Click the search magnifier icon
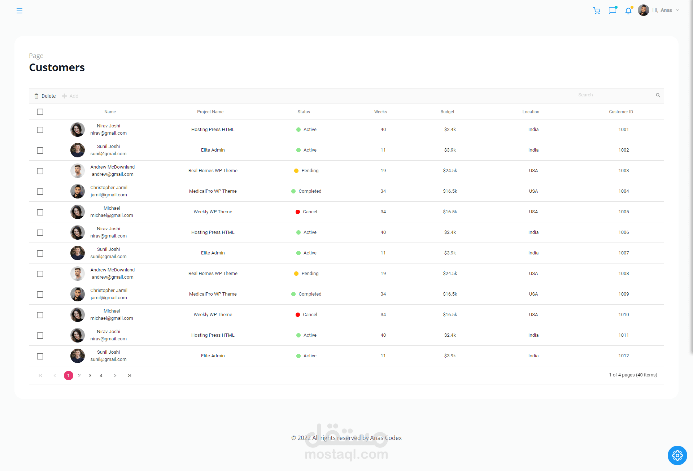 658,95
